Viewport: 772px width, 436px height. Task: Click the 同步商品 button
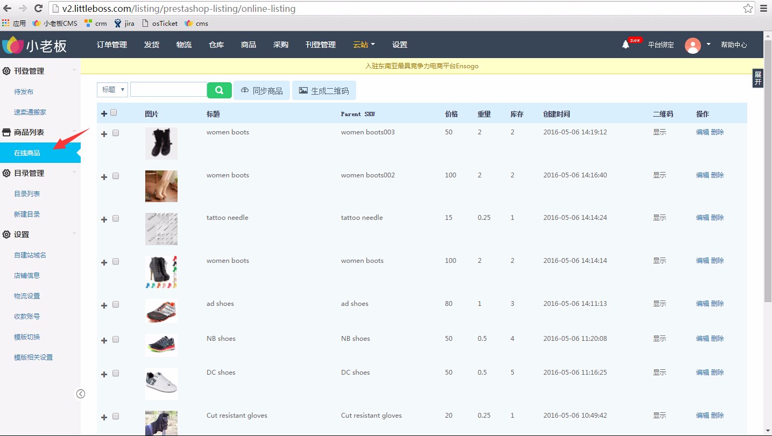pos(261,91)
